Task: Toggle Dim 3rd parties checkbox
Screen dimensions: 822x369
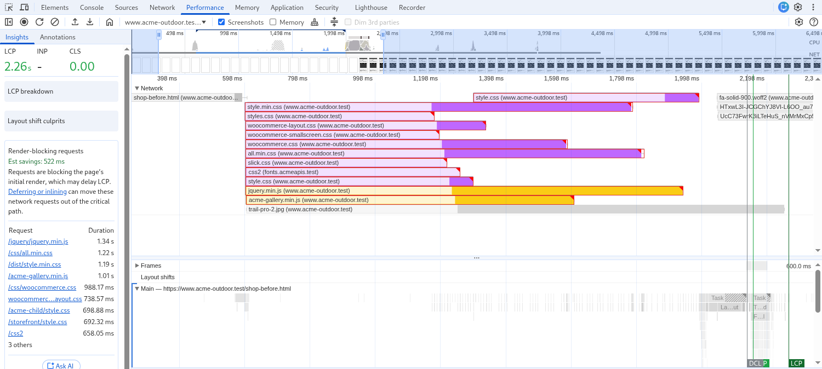Action: 348,22
